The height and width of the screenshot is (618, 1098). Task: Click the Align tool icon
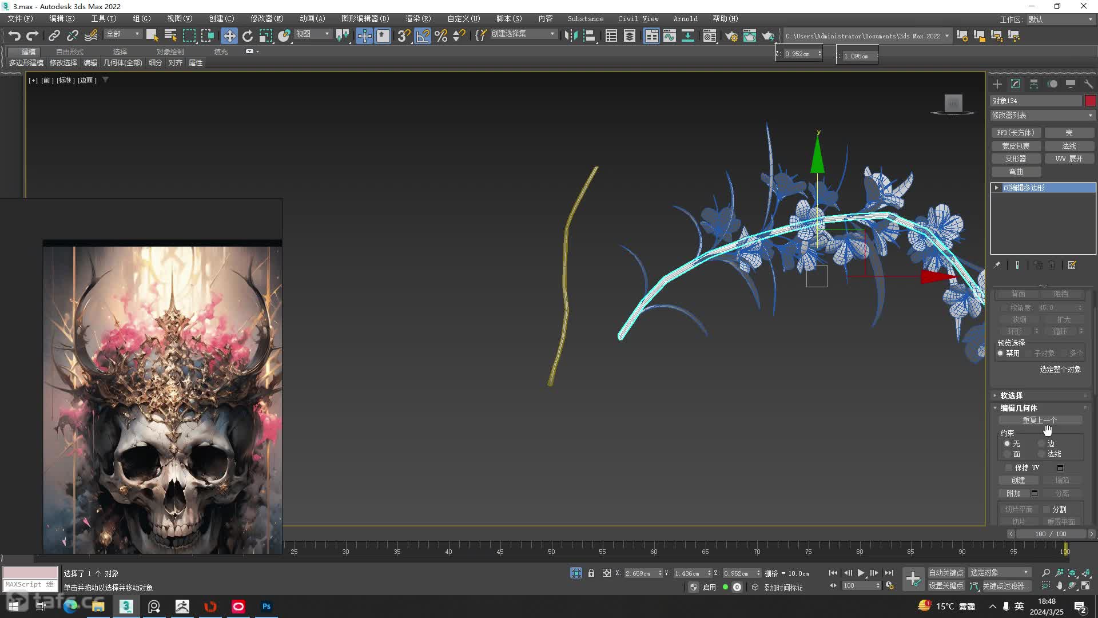point(589,35)
